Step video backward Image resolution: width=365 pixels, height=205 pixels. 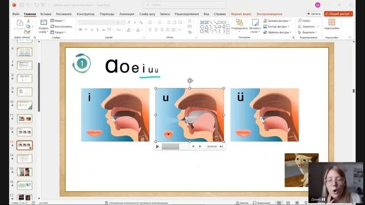coord(193,146)
